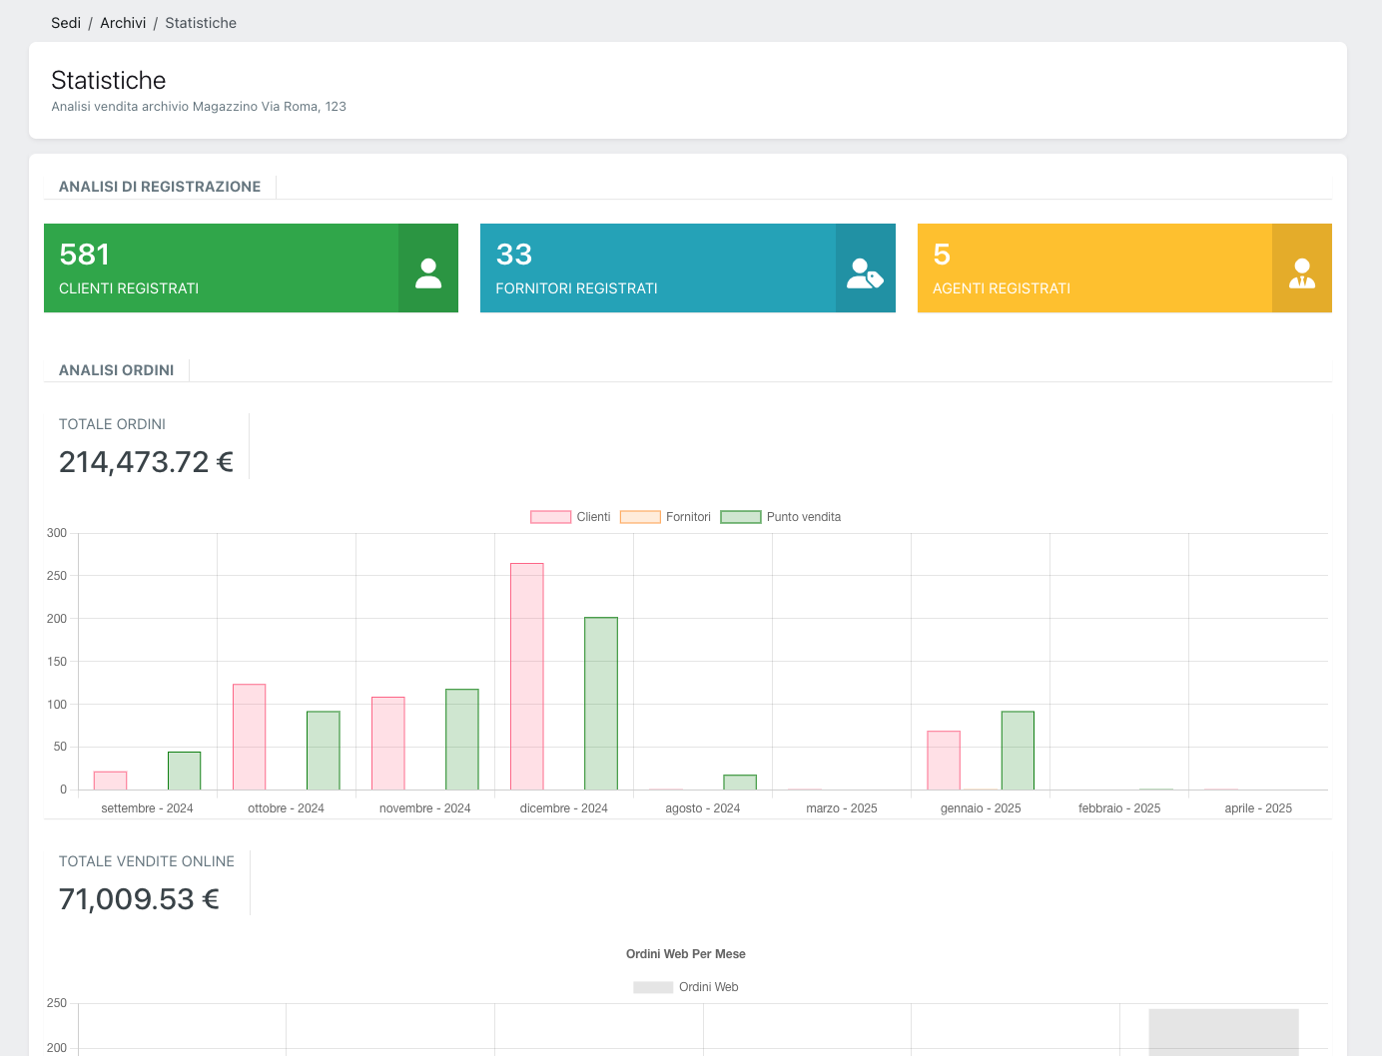
Task: Toggle Punto vendita dataset via green legend swatch
Action: [x=741, y=517]
